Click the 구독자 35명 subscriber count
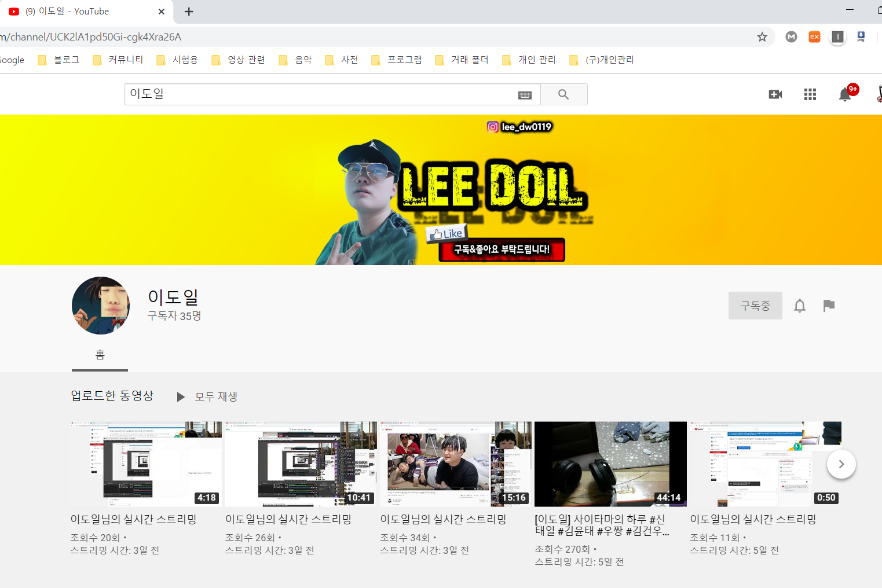The height and width of the screenshot is (588, 882). tap(174, 316)
